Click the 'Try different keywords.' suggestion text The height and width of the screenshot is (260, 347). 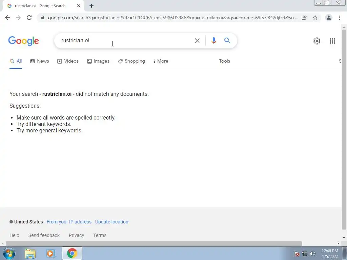44,124
